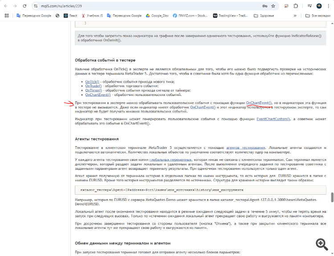Image resolution: width=334 pixels, height=256 pixels.
Task: Open the password key icon
Action: 265,6
